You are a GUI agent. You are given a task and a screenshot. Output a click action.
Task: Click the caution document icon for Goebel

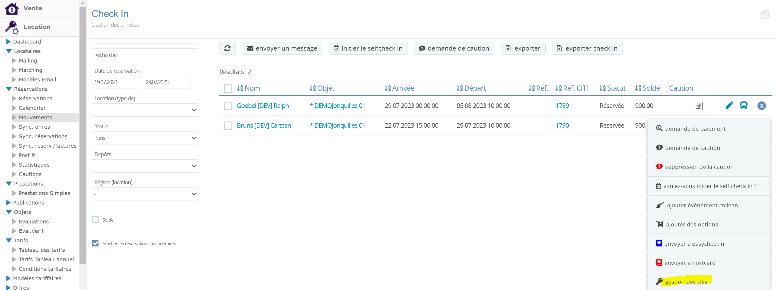click(x=699, y=106)
